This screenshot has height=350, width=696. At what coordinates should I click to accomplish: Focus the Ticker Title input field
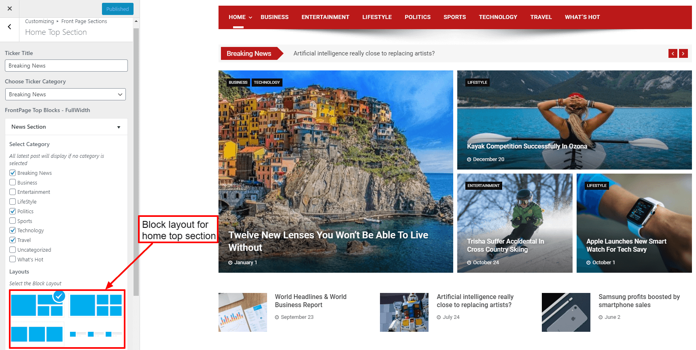click(66, 66)
